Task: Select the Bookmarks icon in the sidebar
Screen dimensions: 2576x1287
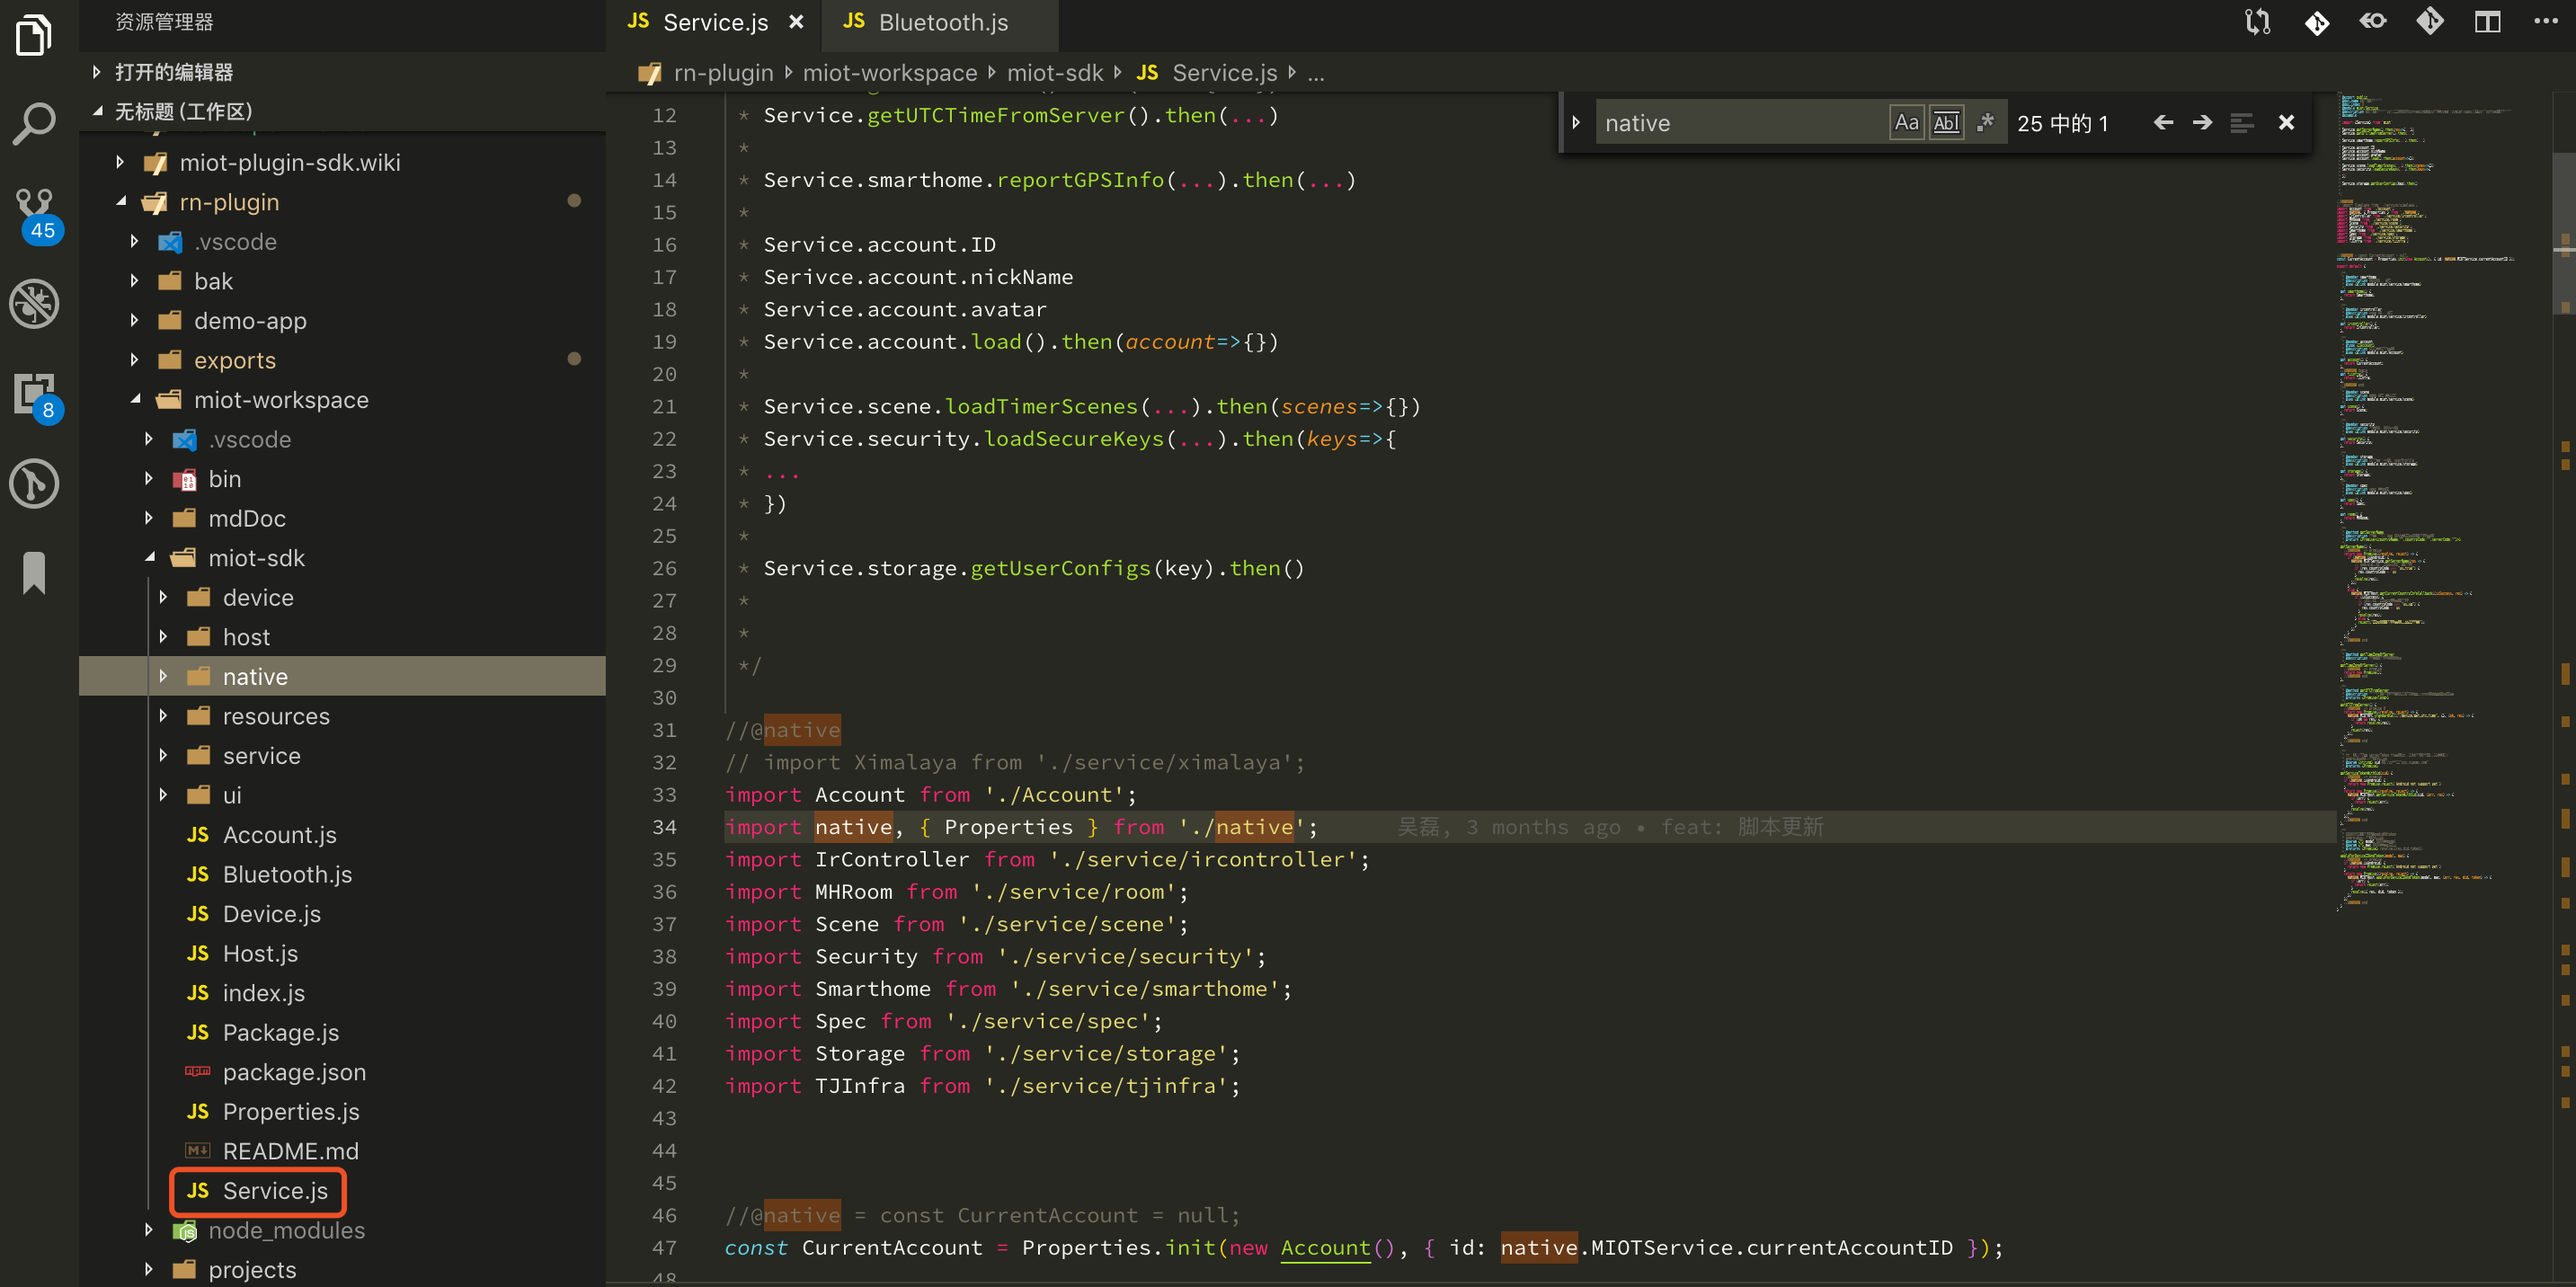Action: point(35,572)
